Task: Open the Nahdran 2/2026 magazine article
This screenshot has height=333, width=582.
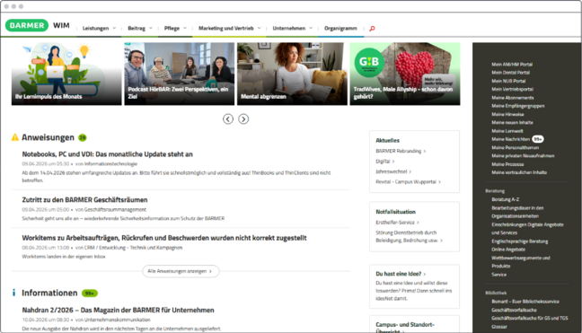Action: 118,310
